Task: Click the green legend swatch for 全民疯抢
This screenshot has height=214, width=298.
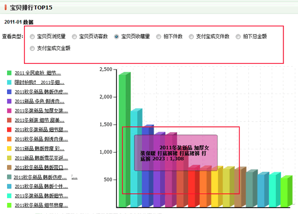Action: [x=9, y=73]
